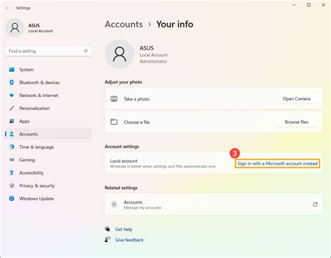This screenshot has height=258, width=331.
Task: Click the Network wifi icon
Action: (x=12, y=96)
